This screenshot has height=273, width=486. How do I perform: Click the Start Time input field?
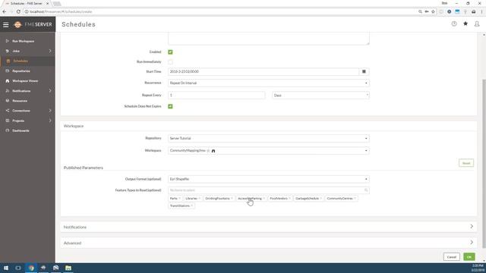click(264, 71)
